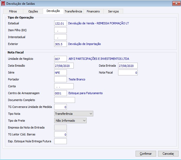Click the Estadual field showing 132.01
Screen dimensions: 181x160
tap(61, 23)
